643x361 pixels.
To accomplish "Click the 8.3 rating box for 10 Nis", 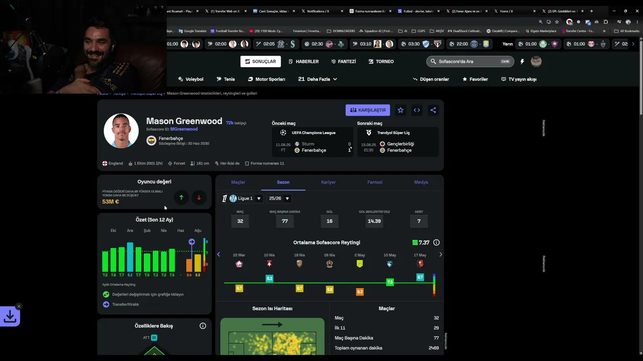I will coord(269,278).
